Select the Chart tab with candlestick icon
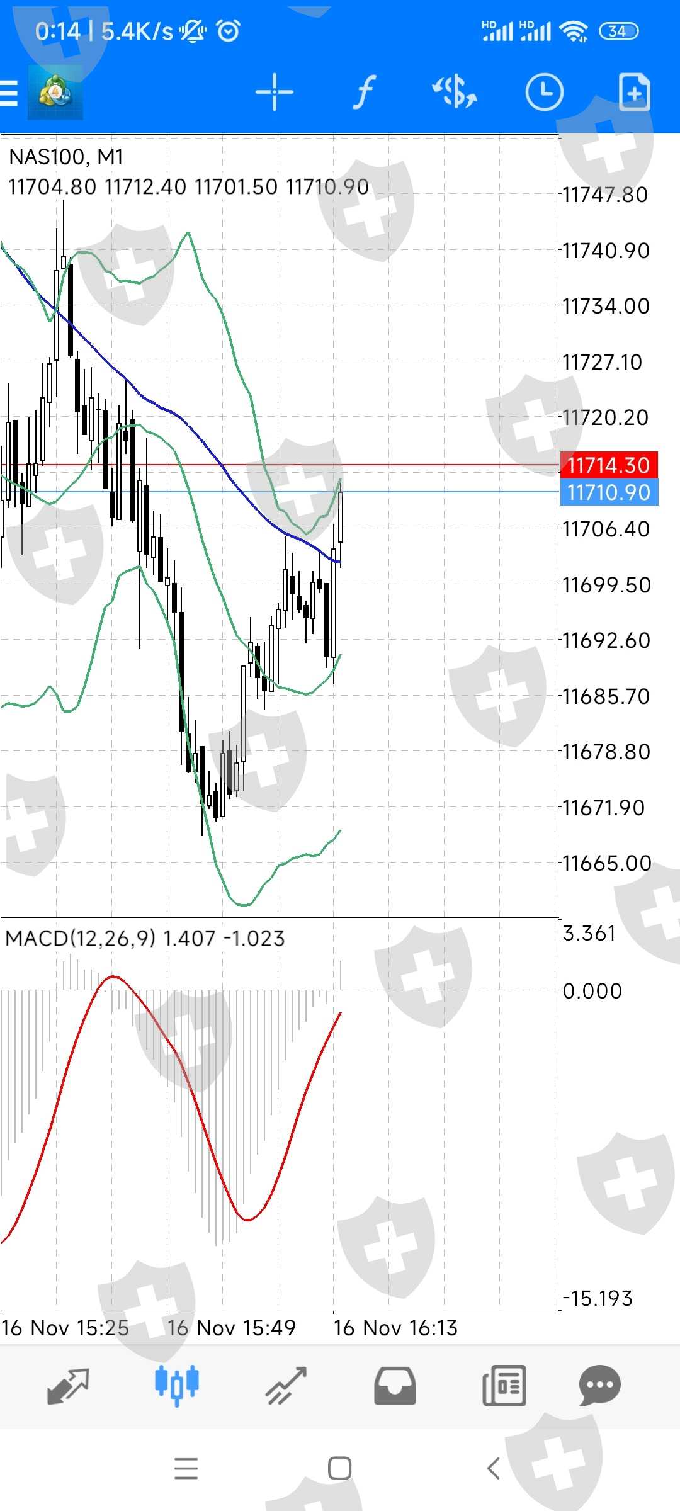 [x=177, y=1385]
